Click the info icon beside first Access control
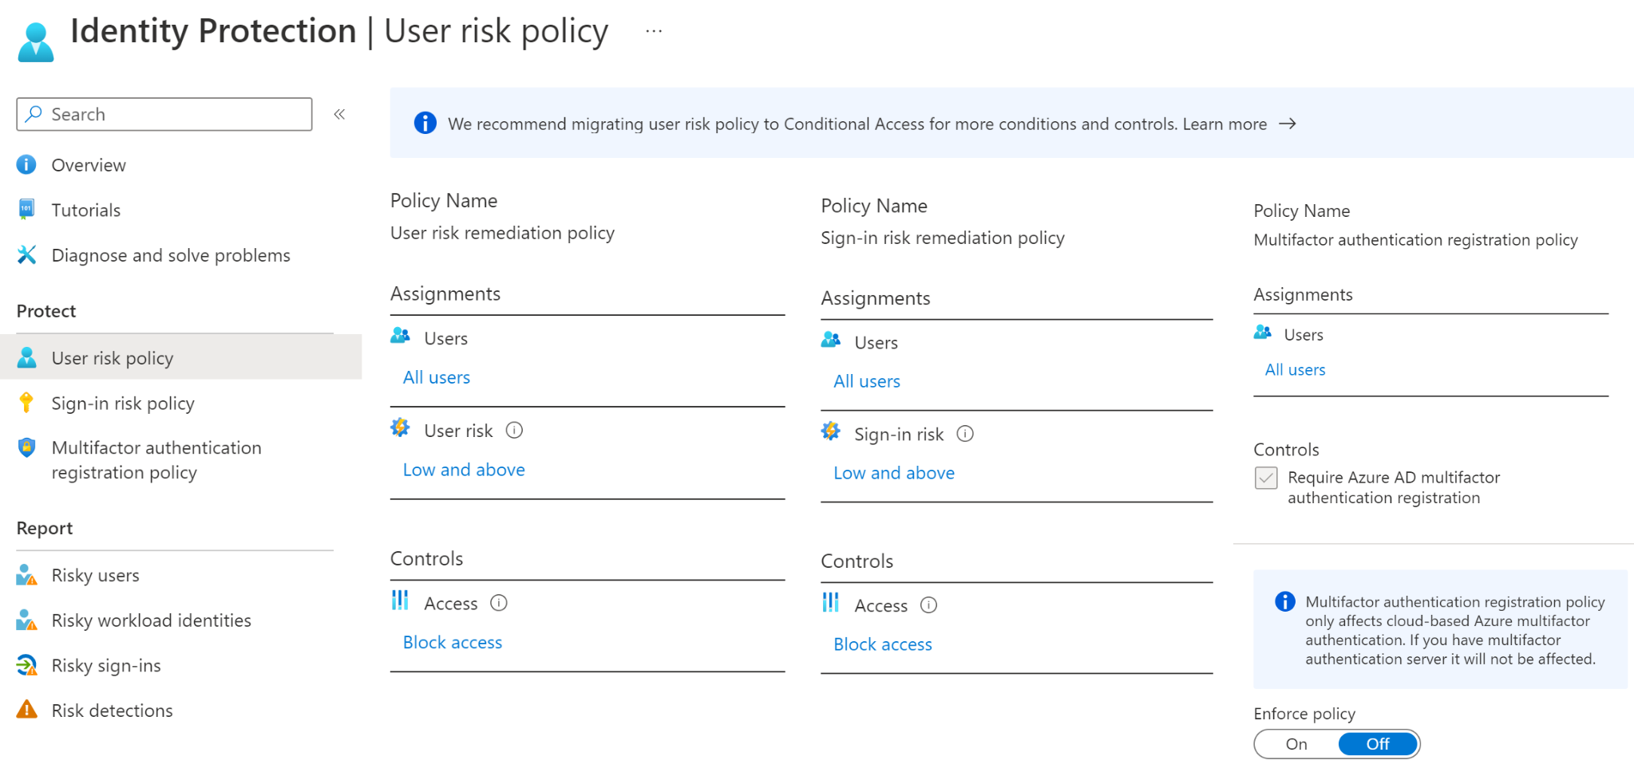Screen dimensions: 1634x764 tap(499, 603)
